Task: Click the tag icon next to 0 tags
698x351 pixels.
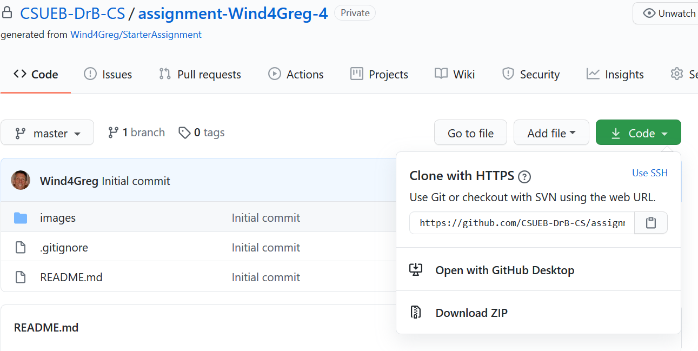Action: click(x=184, y=133)
